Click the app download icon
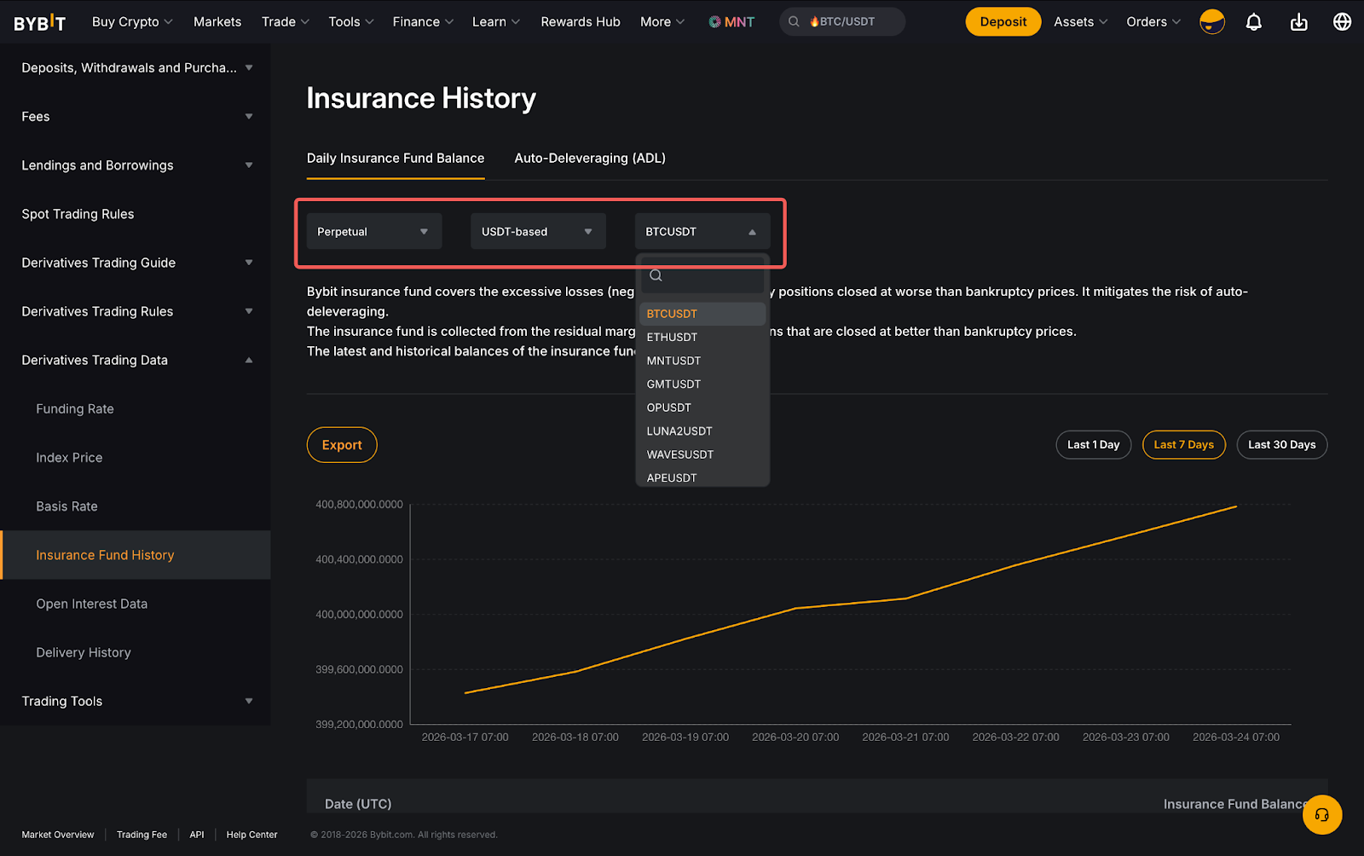 [x=1298, y=22]
